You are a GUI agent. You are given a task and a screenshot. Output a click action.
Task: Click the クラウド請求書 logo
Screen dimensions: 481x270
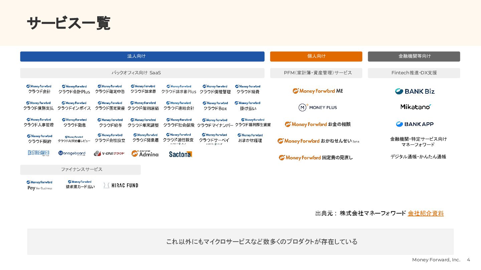click(x=143, y=89)
